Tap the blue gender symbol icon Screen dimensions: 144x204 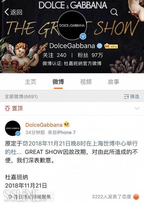(99, 46)
